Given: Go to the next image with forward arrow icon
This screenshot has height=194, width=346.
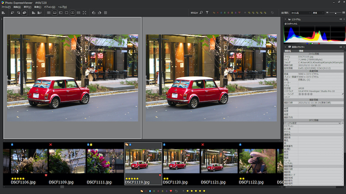Looking at the screenshot, I should (18, 13).
